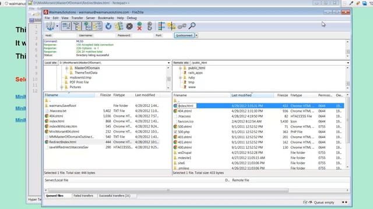Select local file saveWRedirect.htaccessSav

click(x=101, y=147)
